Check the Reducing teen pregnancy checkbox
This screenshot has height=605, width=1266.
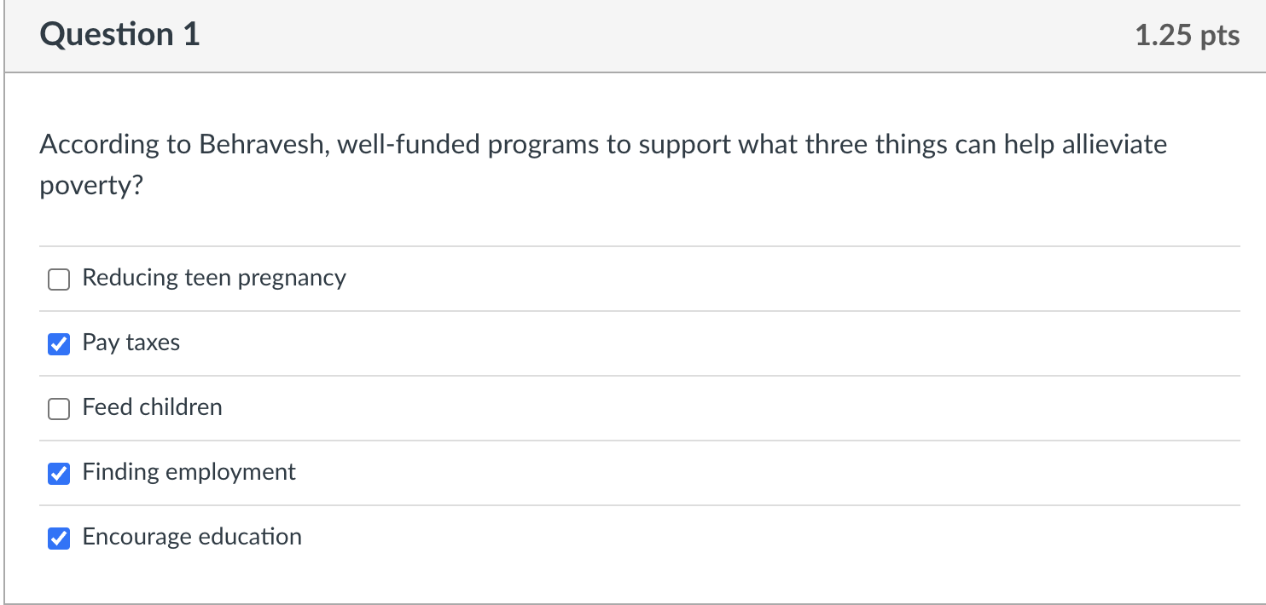pos(58,279)
